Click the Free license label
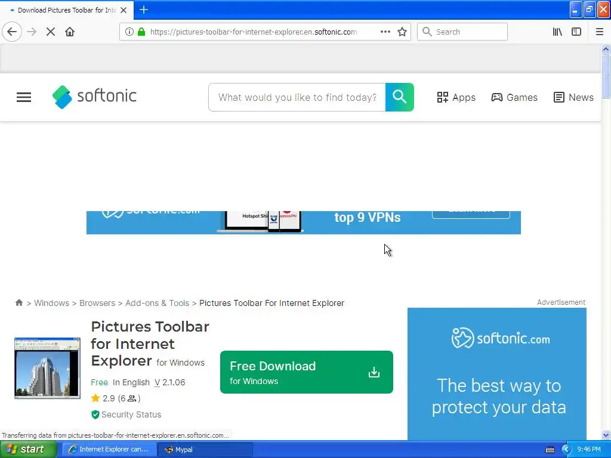611x458 pixels. tap(100, 382)
